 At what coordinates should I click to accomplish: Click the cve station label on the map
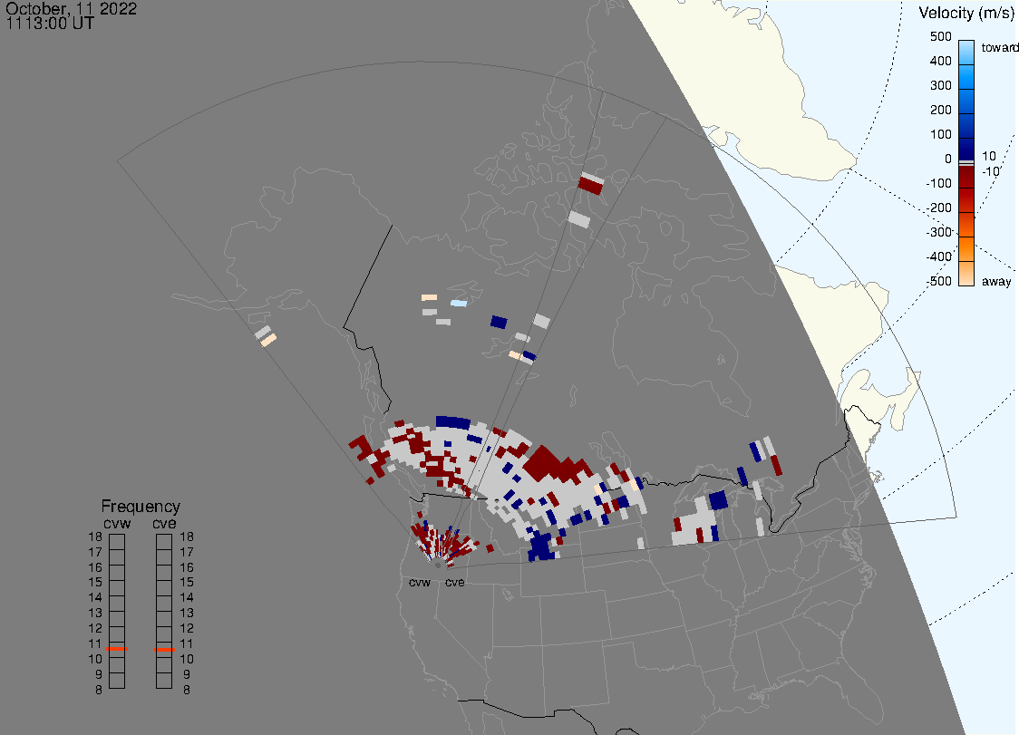click(x=455, y=582)
